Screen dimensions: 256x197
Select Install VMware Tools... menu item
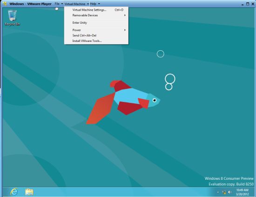click(96, 41)
